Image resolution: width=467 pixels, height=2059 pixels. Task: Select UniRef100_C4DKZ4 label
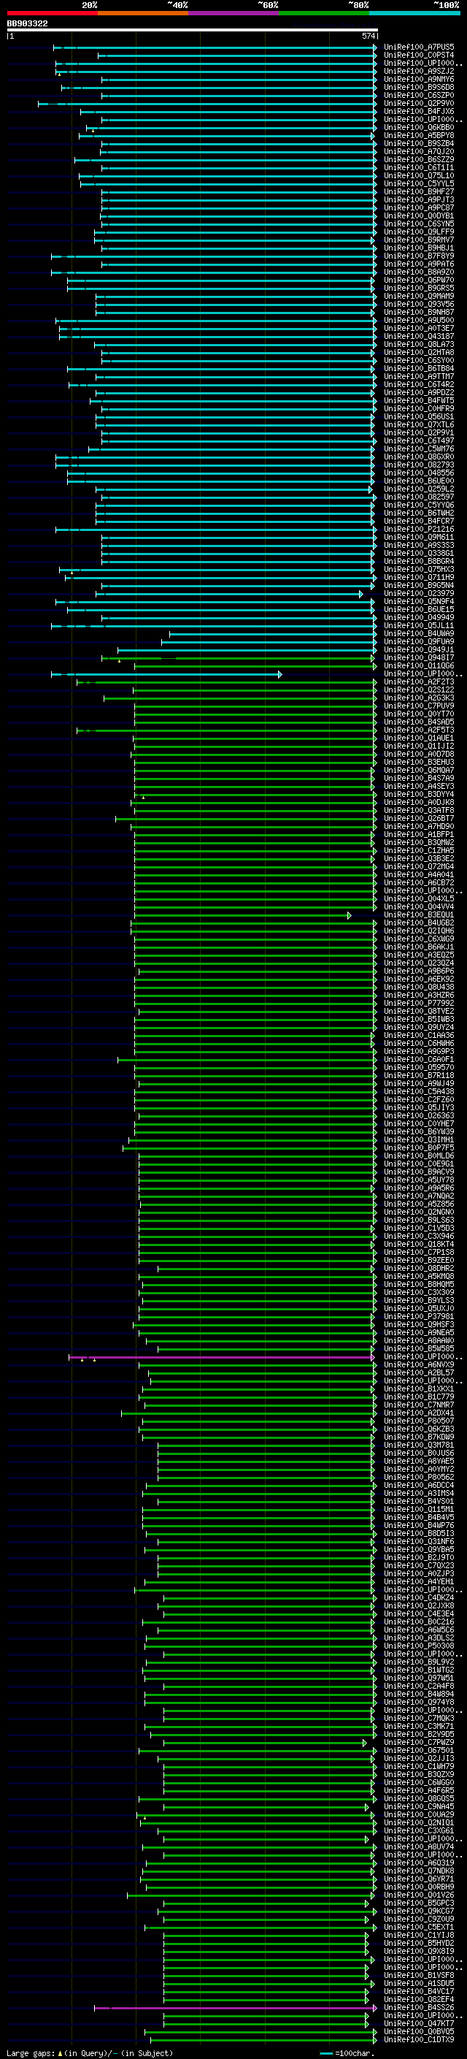(x=419, y=1598)
